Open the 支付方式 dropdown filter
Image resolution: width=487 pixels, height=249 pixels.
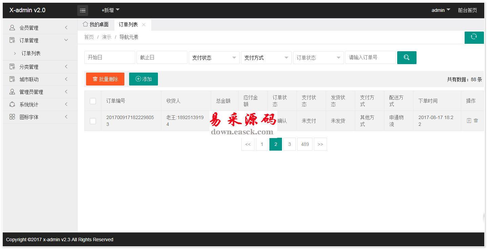click(x=266, y=58)
